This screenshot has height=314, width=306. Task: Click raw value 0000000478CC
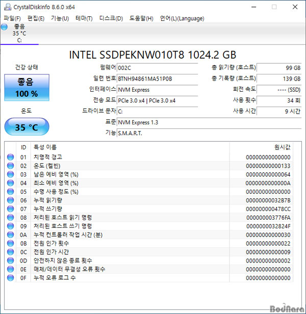268,209
